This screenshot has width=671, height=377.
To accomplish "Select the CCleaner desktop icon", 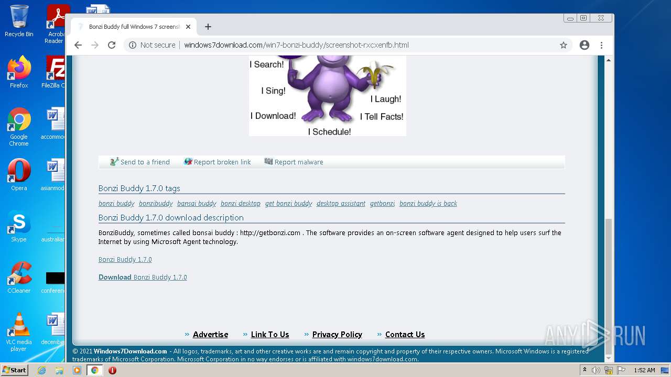I will 19,278.
